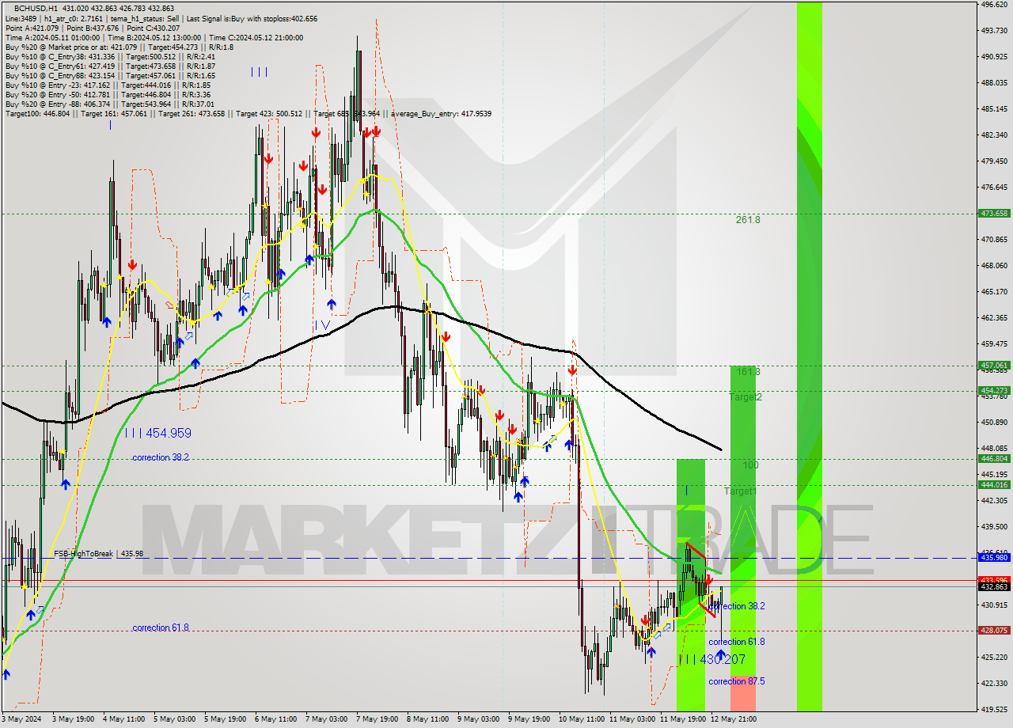
Task: Click the BCHUSD,H1 symbol title text
Action: click(x=36, y=8)
